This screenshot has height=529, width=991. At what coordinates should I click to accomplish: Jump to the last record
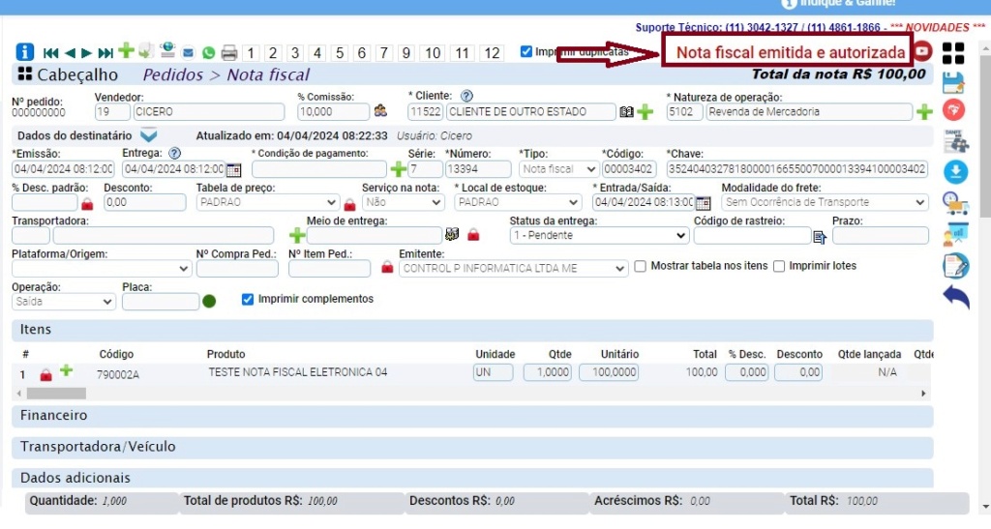[106, 53]
